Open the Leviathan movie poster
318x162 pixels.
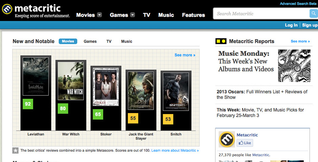36,76
